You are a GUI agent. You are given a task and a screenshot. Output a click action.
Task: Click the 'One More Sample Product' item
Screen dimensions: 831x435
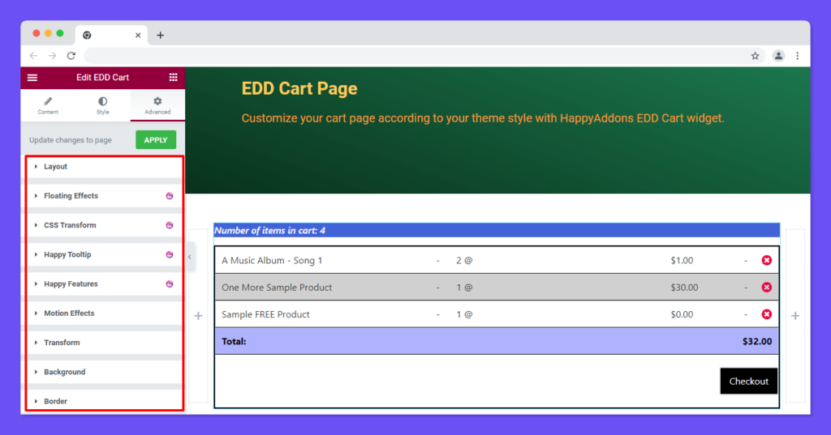277,288
